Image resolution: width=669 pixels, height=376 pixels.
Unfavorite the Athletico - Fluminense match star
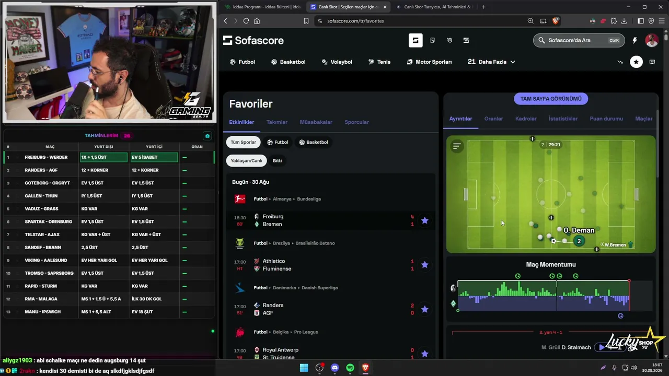tap(424, 265)
